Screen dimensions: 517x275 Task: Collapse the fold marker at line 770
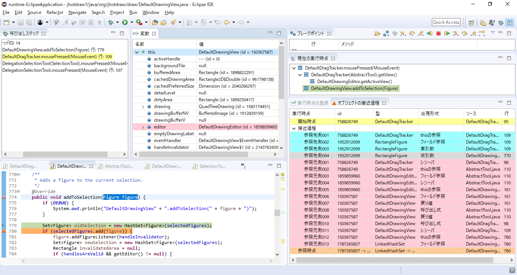pyautogui.click(x=18, y=175)
